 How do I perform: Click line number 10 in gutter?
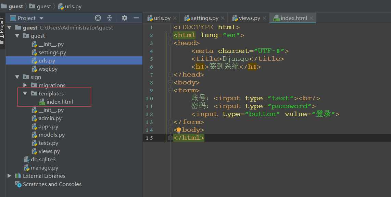[x=149, y=98]
